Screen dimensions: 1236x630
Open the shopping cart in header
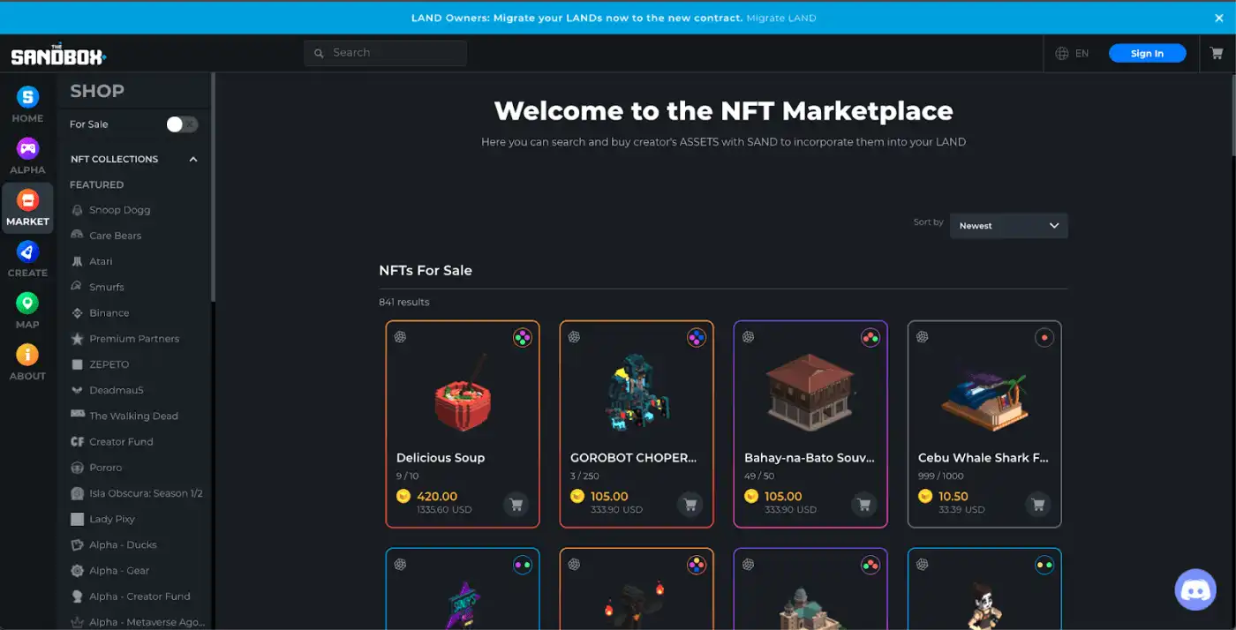click(x=1217, y=53)
